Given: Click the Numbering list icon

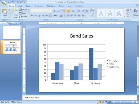Looking at the screenshot, I should tap(73, 11).
